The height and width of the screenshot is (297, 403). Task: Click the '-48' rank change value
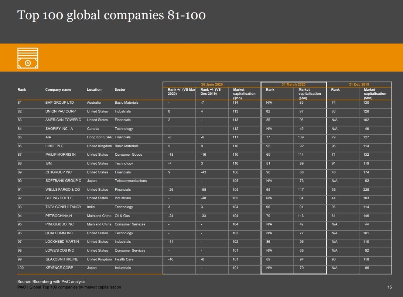tap(204, 198)
